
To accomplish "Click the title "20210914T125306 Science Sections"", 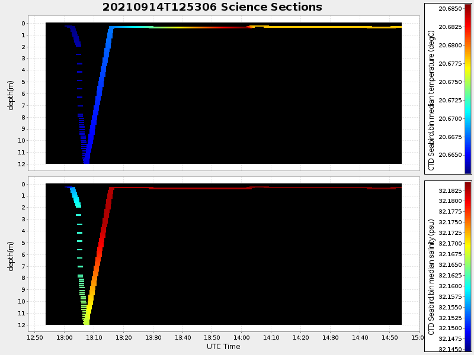I will (x=212, y=7).
